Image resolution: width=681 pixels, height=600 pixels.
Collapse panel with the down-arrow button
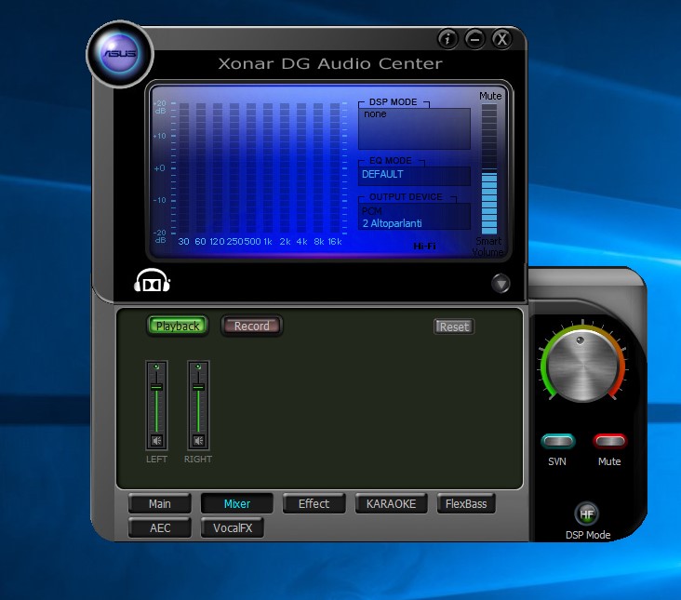point(501,284)
